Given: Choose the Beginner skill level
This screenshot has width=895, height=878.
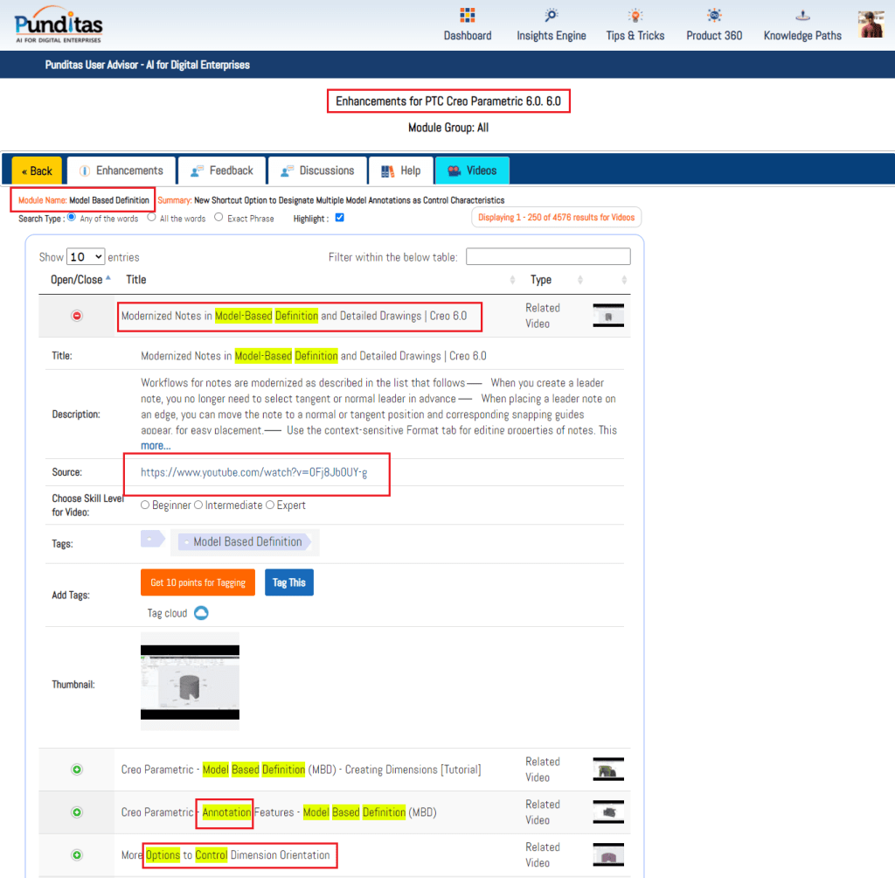Looking at the screenshot, I should (x=146, y=505).
